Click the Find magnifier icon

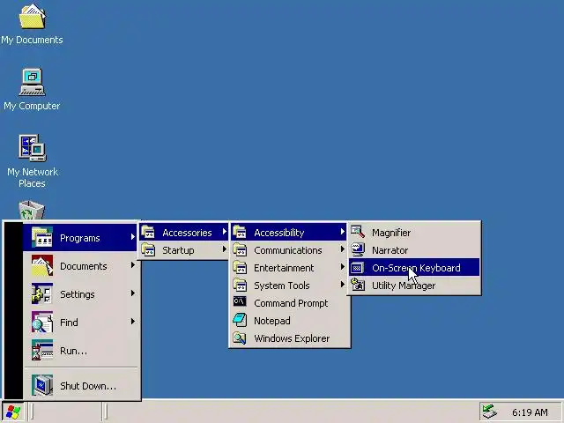click(x=42, y=322)
